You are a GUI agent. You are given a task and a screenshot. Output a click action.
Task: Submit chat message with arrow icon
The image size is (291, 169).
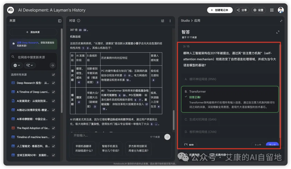167,137
